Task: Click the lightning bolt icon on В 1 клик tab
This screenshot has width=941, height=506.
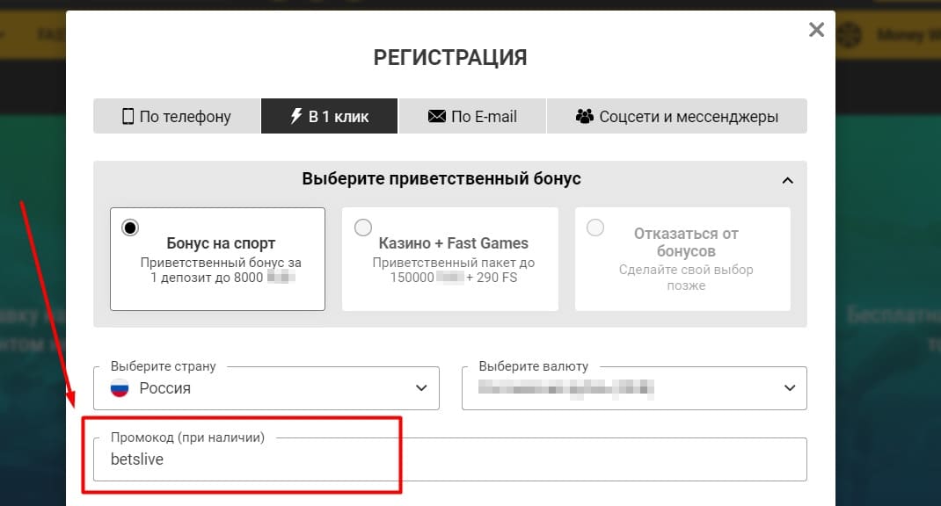Action: tap(297, 115)
